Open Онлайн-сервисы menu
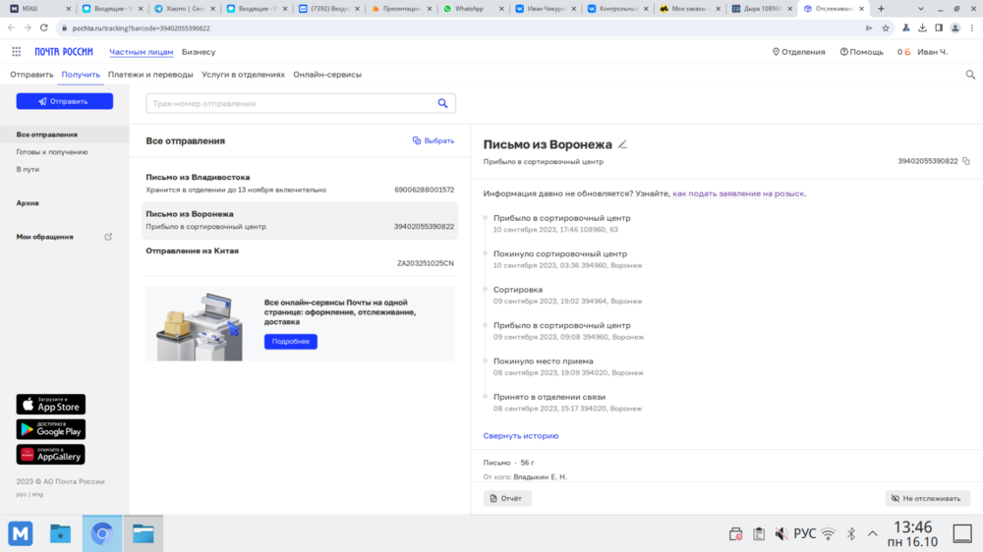This screenshot has height=552, width=983. [327, 75]
